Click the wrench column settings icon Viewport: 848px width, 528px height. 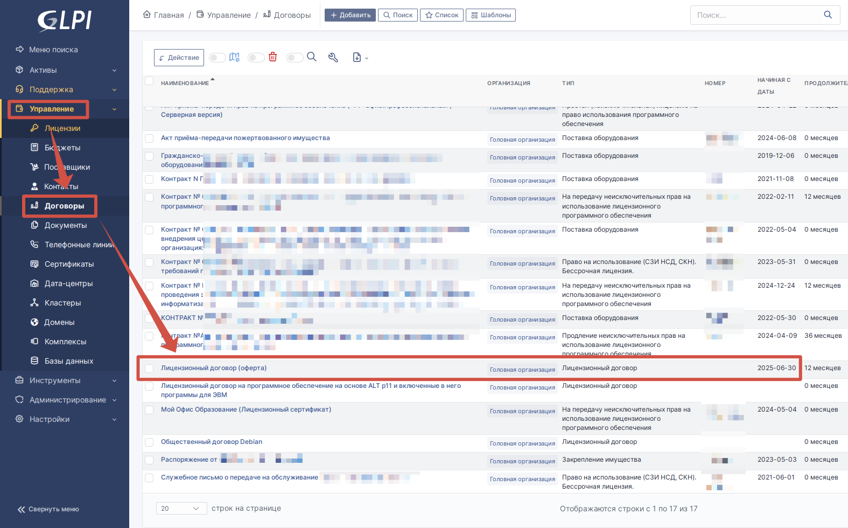(x=333, y=58)
